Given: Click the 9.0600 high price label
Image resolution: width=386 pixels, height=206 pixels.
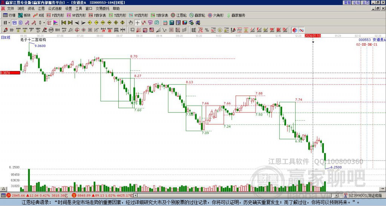Looking at the screenshot, I should coord(40,46).
